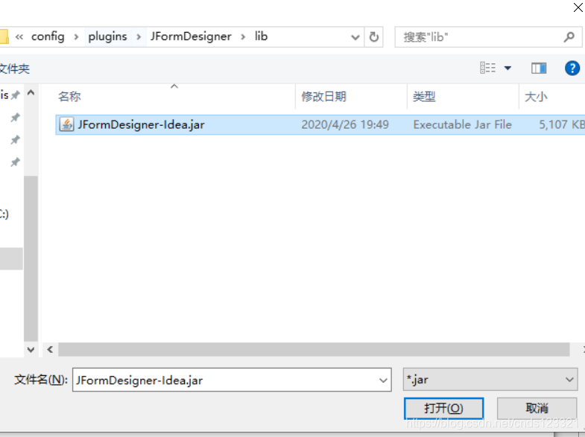The image size is (585, 437).
Task: Open the help question mark
Action: 572,68
